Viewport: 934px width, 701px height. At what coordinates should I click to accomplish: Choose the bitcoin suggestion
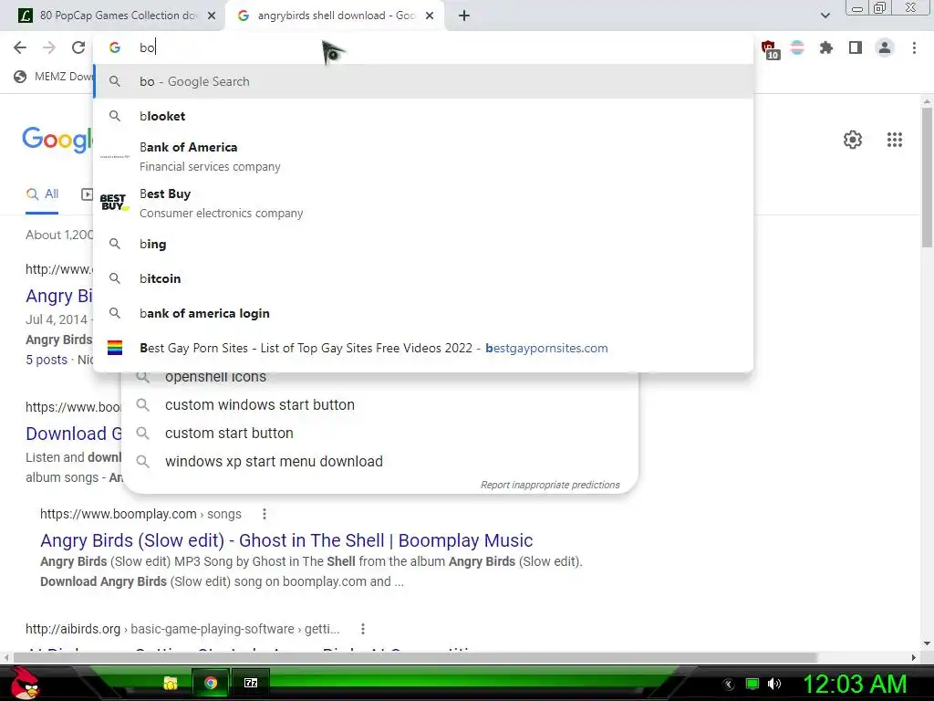pos(423,278)
